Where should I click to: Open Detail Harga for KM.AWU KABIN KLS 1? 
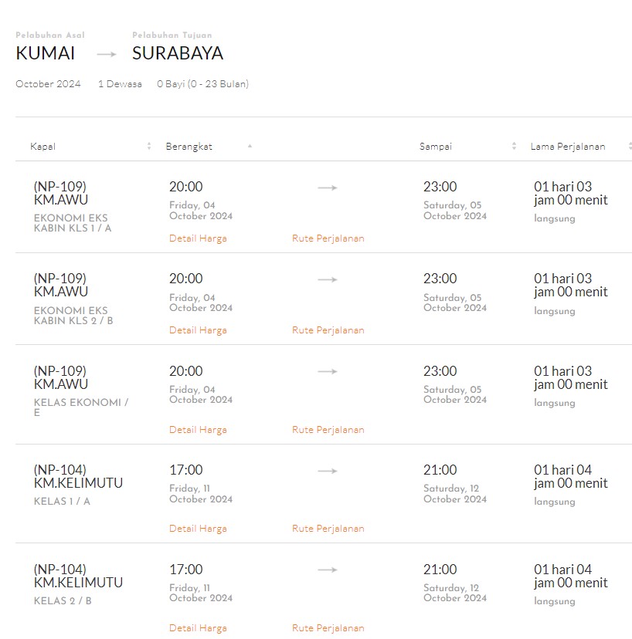coord(198,238)
